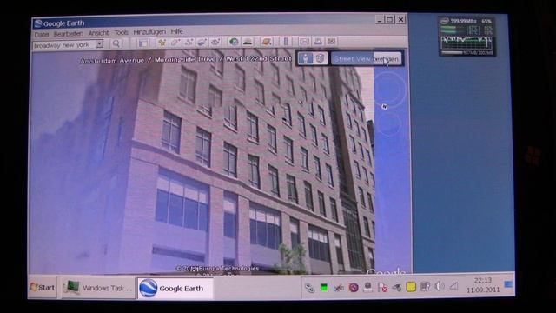Viewport: 556px width, 313px height.
Task: Switch planets with the Saturn icon
Action: pyautogui.click(x=266, y=42)
